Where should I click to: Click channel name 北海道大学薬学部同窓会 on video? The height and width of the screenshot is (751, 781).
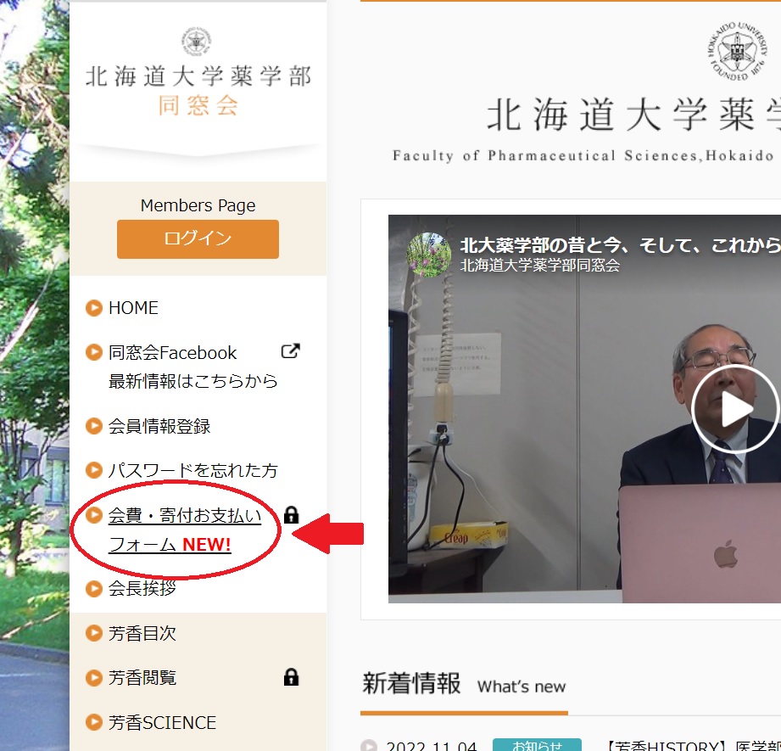pyautogui.click(x=540, y=265)
